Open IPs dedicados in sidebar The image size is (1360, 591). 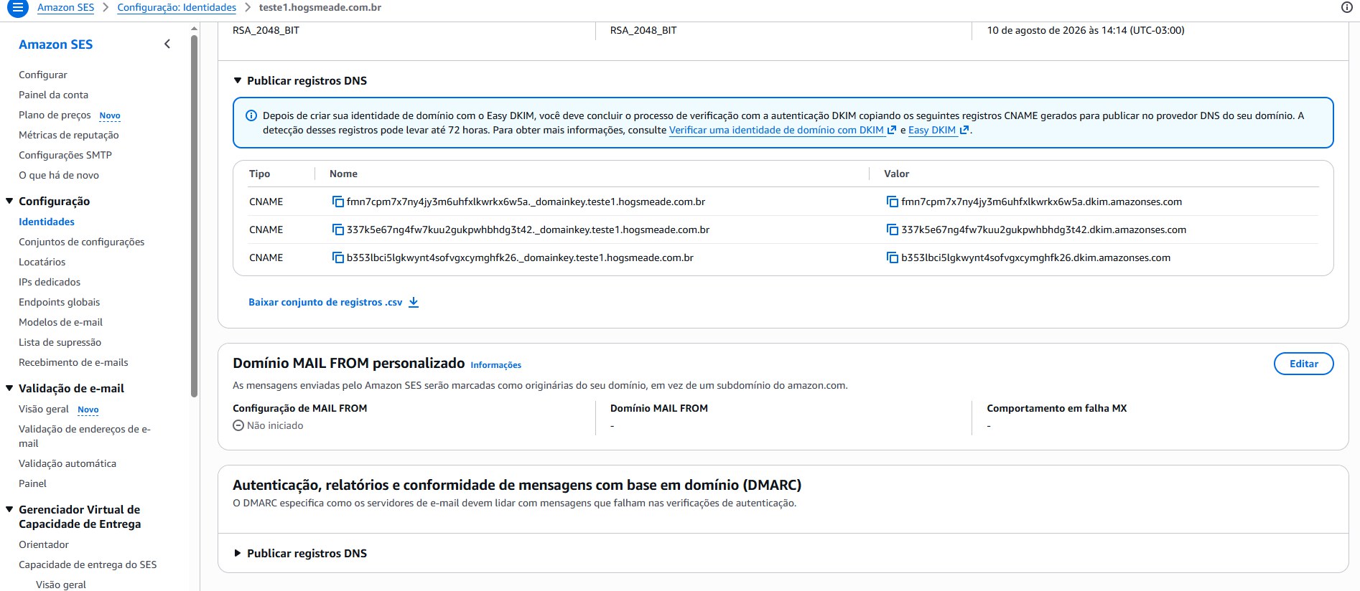click(50, 282)
